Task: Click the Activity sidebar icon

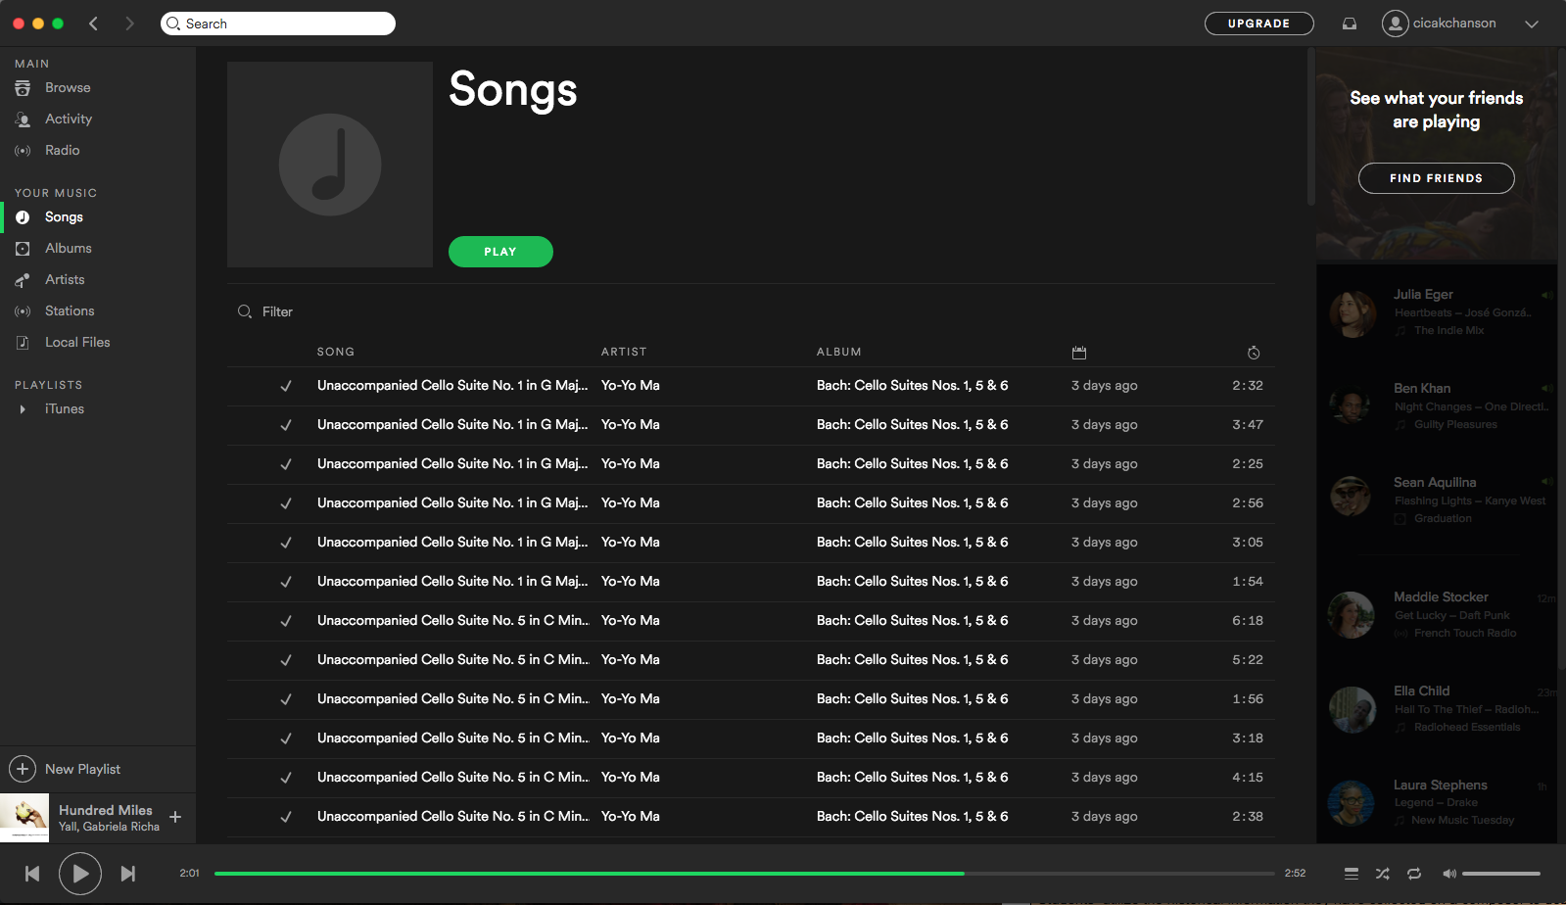Action: (23, 119)
